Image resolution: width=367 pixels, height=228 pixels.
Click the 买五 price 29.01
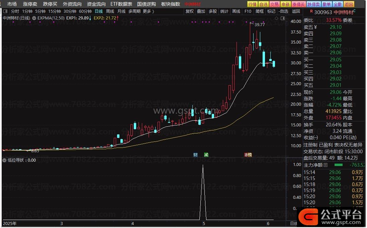[x=336, y=85]
